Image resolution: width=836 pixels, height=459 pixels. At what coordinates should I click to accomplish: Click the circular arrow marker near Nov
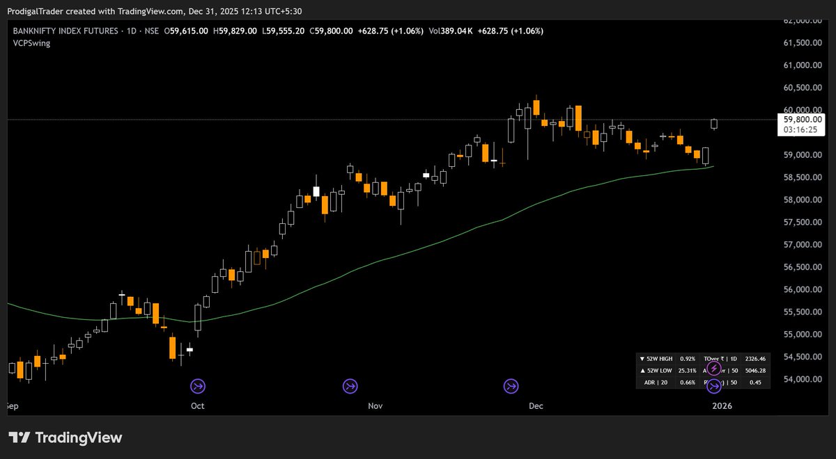350,386
